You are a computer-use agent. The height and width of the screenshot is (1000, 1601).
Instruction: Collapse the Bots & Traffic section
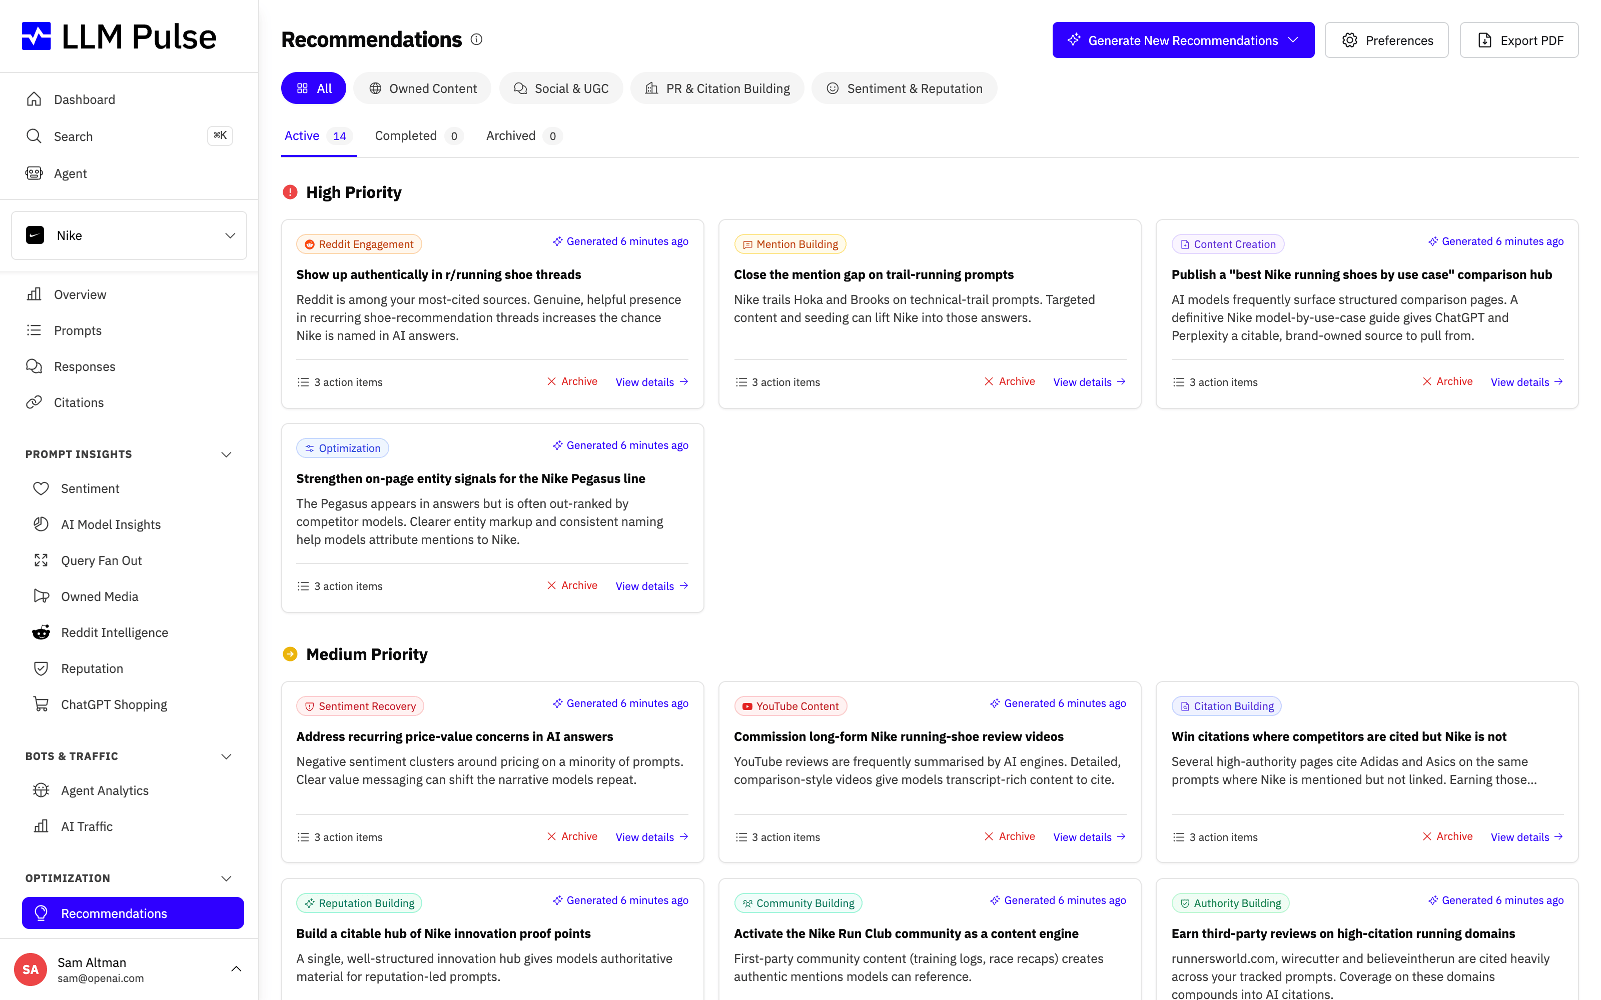226,756
